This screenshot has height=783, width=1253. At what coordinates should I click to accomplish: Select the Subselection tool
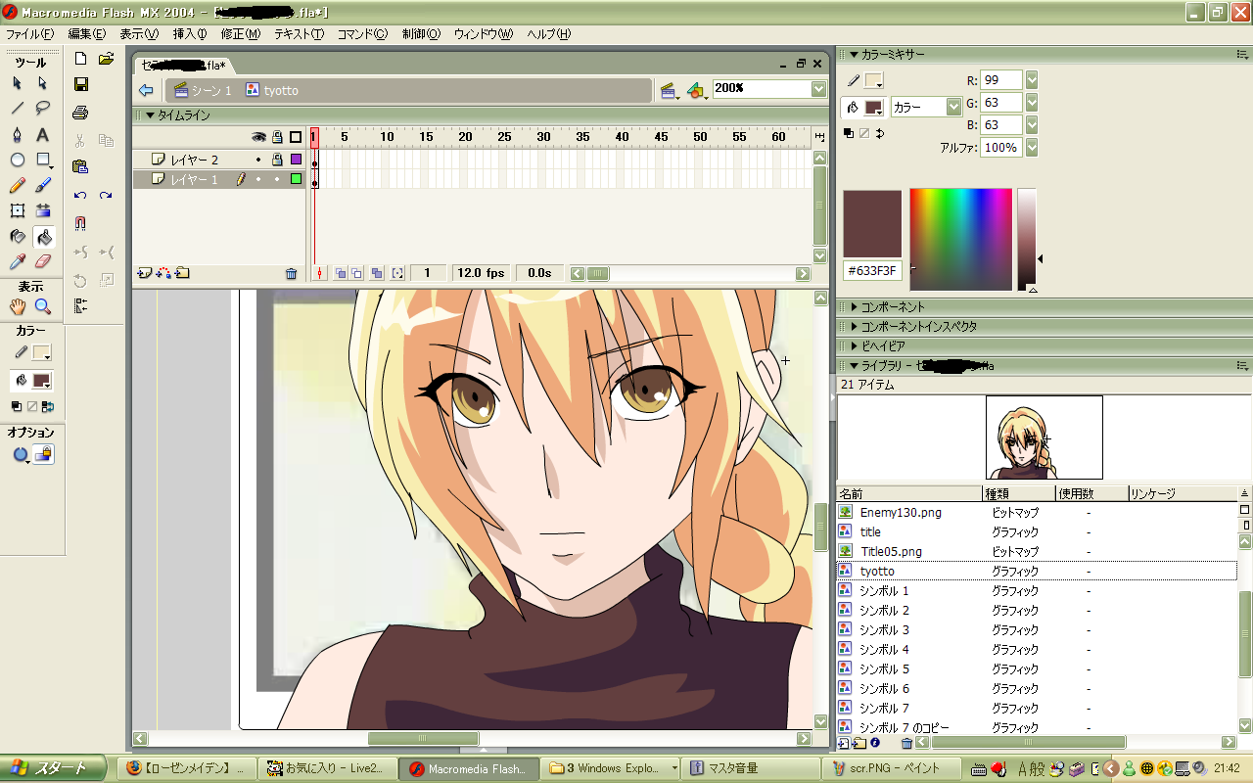point(43,83)
